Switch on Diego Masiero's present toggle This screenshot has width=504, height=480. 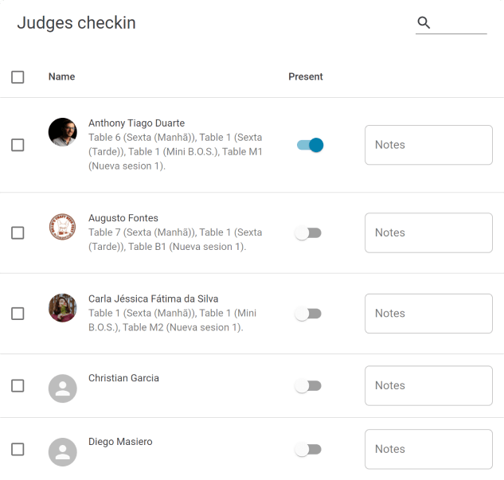click(x=307, y=449)
